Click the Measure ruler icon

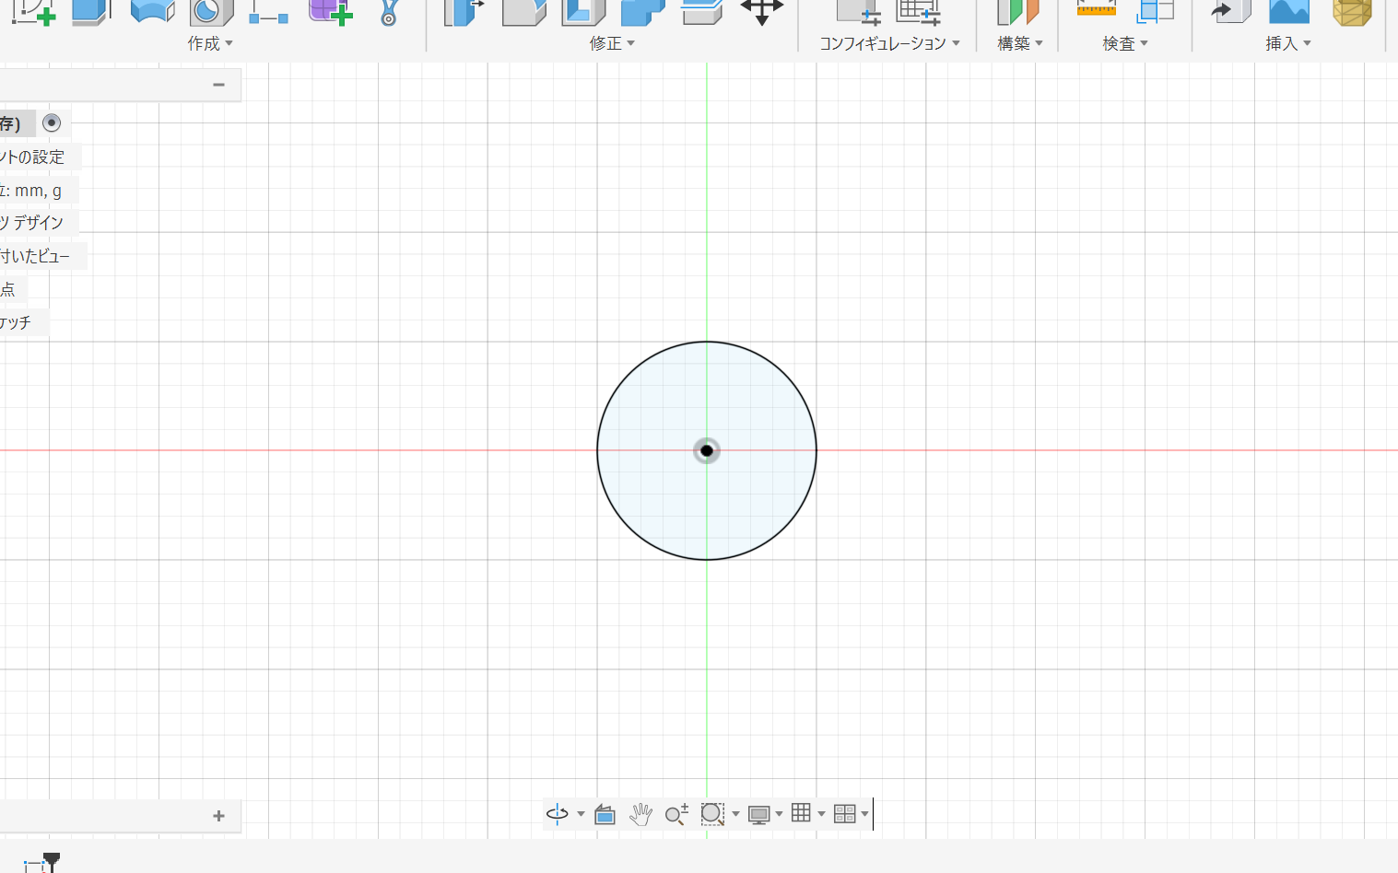click(x=1096, y=10)
